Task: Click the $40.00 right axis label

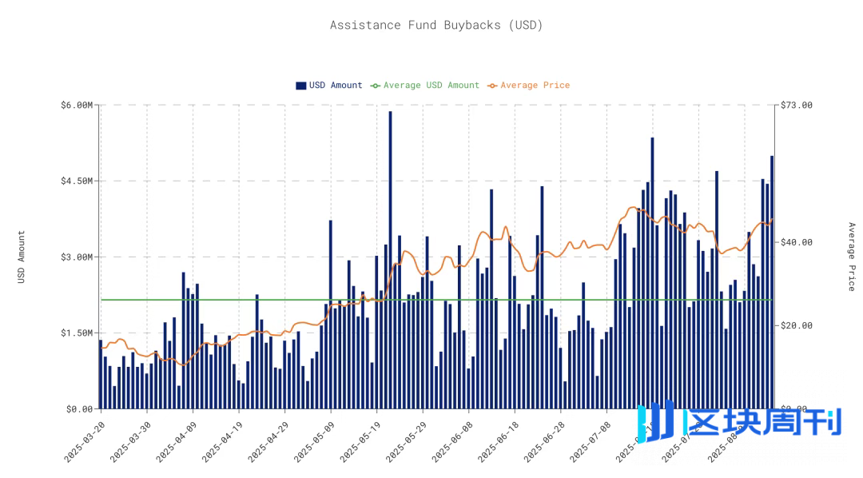Action: point(796,243)
